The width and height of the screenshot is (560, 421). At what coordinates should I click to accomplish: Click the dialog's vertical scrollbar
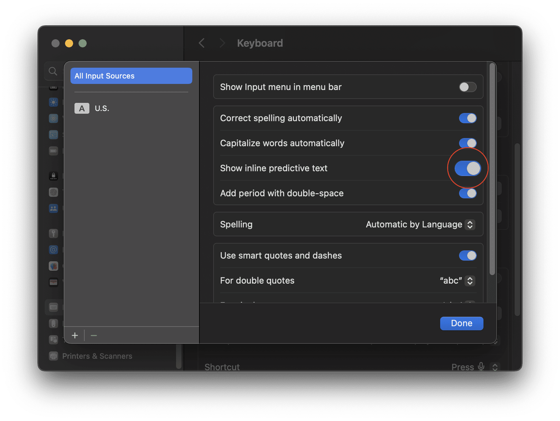click(x=492, y=169)
